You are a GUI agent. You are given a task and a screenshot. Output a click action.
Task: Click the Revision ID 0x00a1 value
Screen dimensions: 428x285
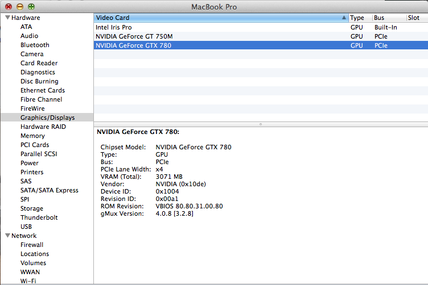tap(167, 199)
